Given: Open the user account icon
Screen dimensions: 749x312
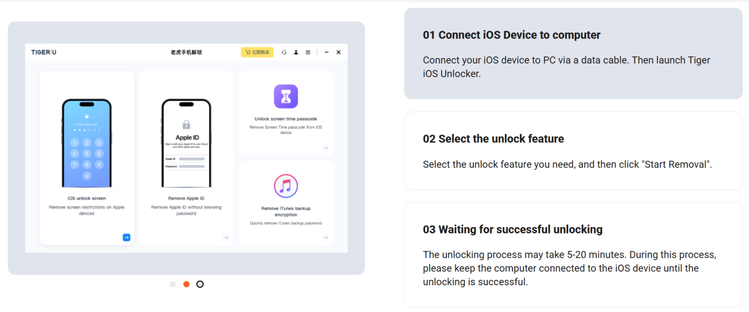Looking at the screenshot, I should pos(296,52).
